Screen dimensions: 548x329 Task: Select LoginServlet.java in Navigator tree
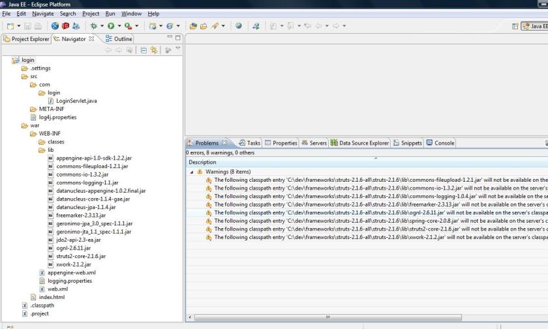pos(75,100)
